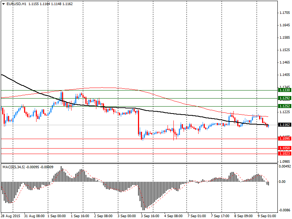Image resolution: width=292 pixels, height=219 pixels.
Task: Select the 1.1023 red support label
Action: pyautogui.click(x=285, y=153)
